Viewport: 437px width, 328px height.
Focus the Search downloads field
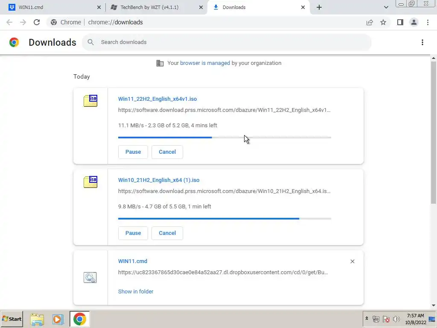[x=227, y=42]
